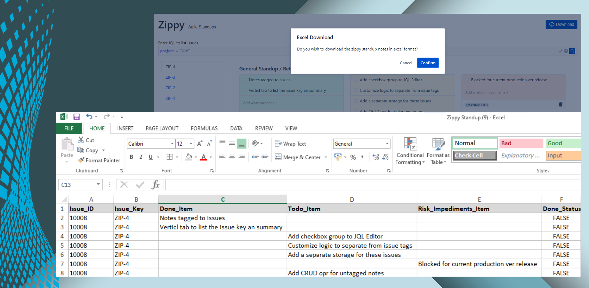Image resolution: width=589 pixels, height=288 pixels.
Task: Toggle Bold formatting
Action: [x=131, y=157]
